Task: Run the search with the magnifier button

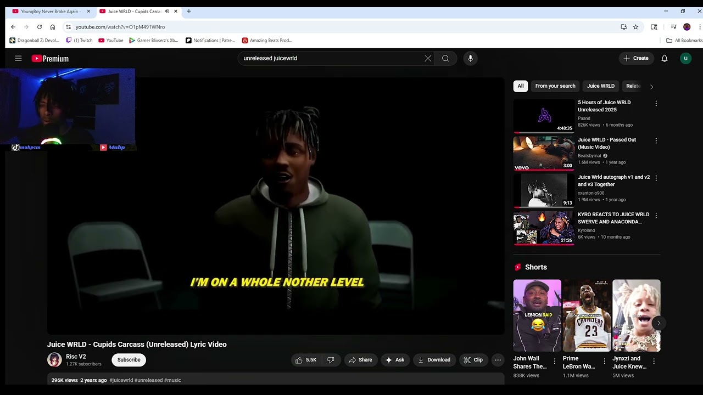Action: [445, 58]
